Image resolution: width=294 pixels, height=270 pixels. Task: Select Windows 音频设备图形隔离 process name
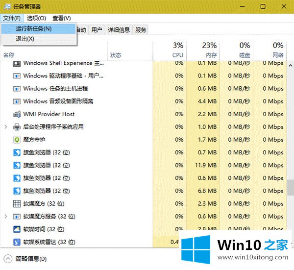tap(58, 101)
